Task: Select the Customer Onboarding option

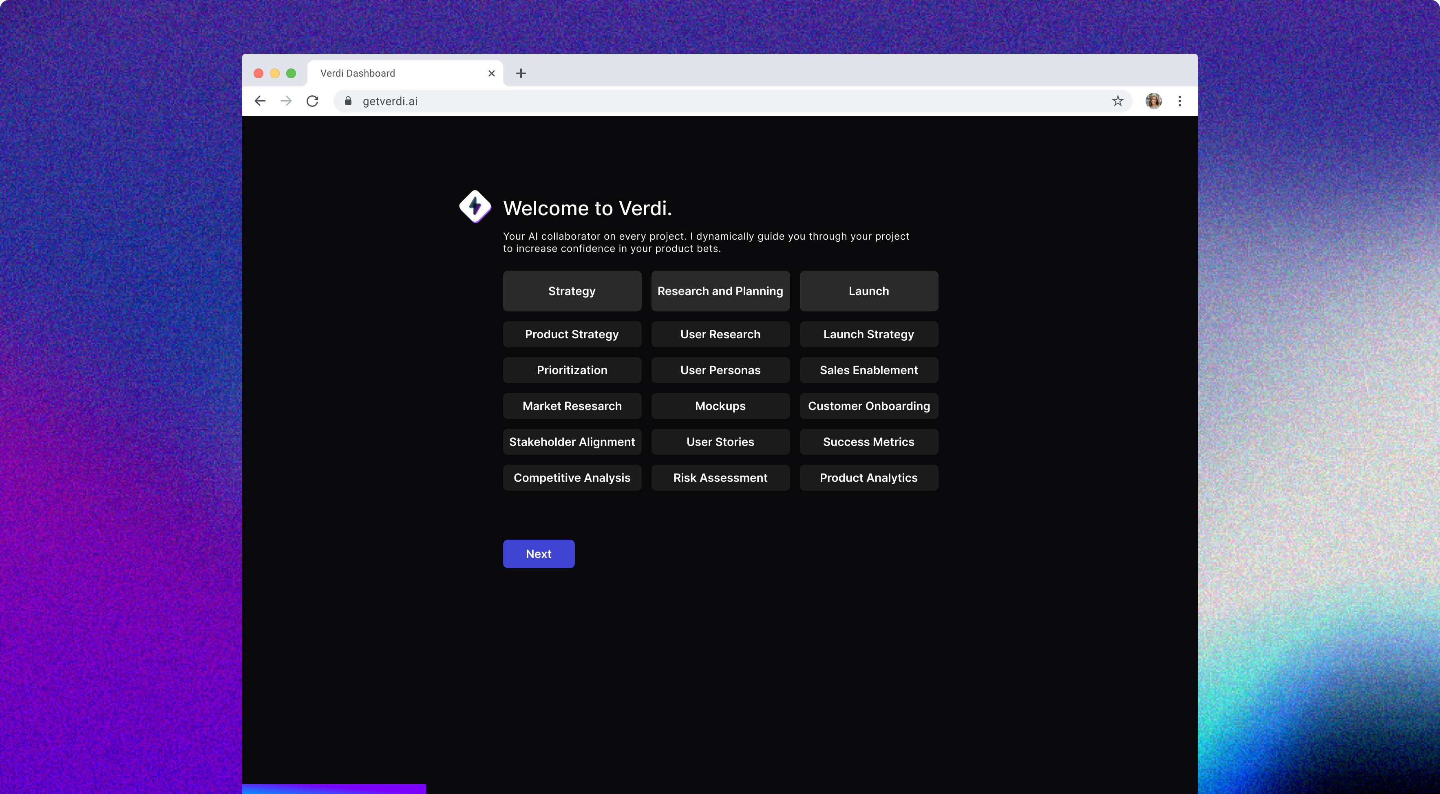Action: click(x=868, y=406)
